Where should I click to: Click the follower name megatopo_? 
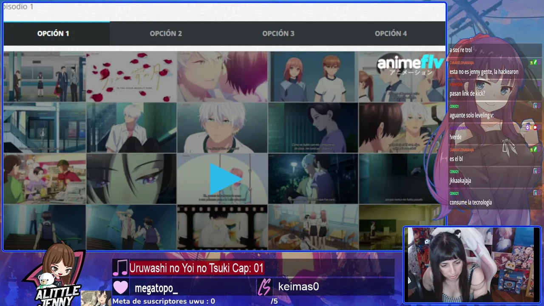(x=156, y=288)
